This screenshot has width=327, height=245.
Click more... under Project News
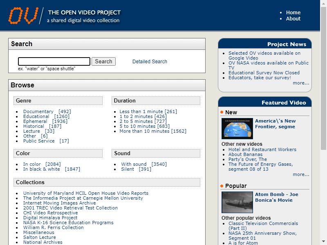(301, 83)
